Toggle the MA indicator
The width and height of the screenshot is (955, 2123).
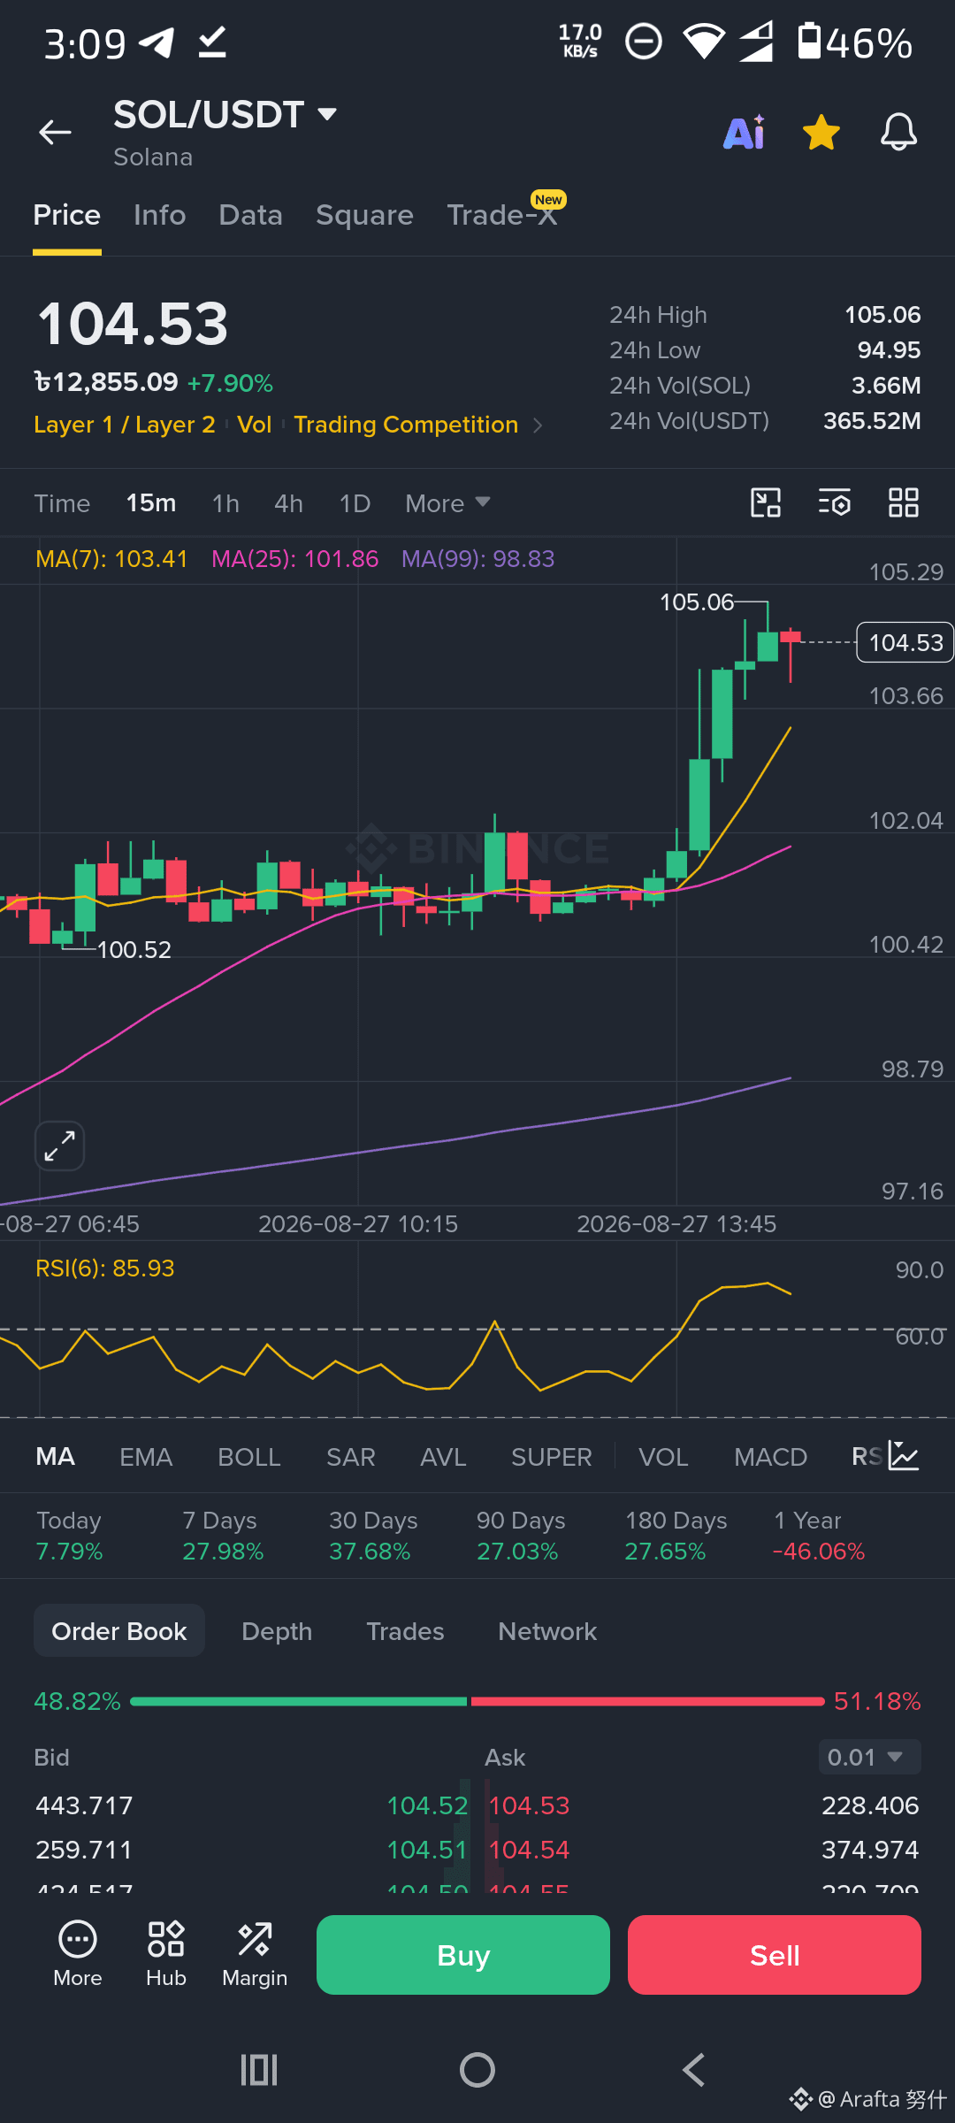pyautogui.click(x=56, y=1457)
